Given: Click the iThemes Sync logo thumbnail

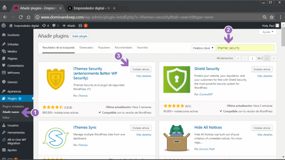Looking at the screenshot, I should (x=56, y=138).
